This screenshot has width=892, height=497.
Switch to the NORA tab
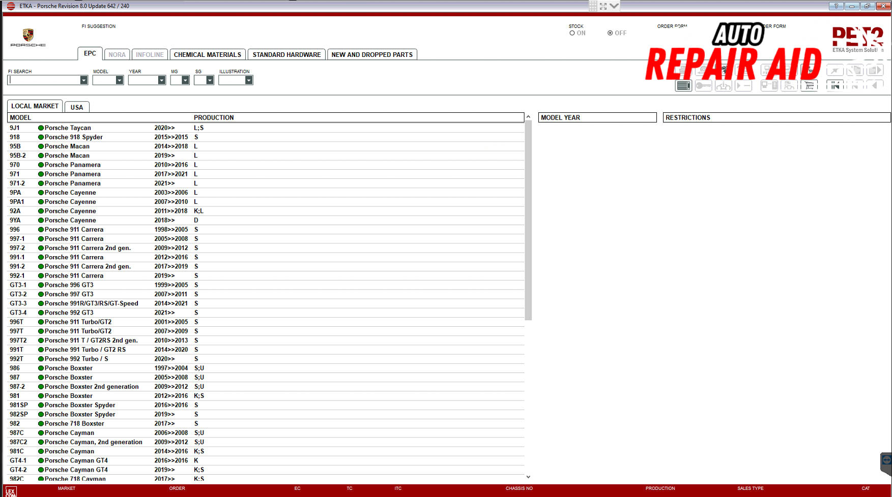pos(117,54)
